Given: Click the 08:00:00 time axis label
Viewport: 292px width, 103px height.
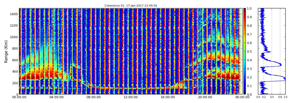Looking at the screenshot, I should tap(93, 97).
